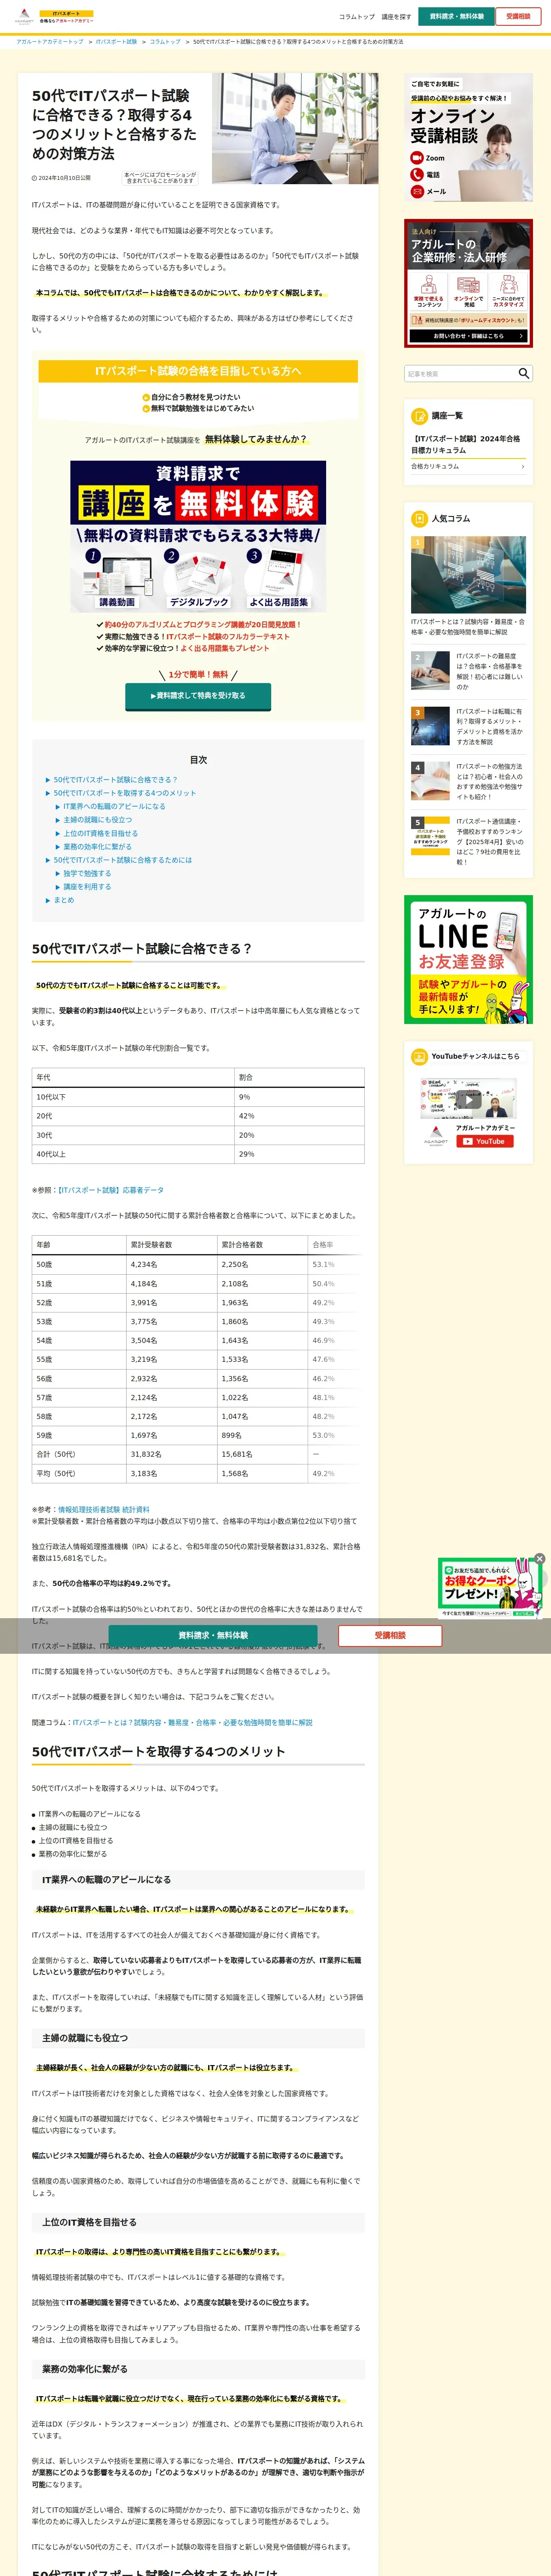Close the floating お得なクーポン popup
Screen dimensions: 551x2576
coord(539,1559)
